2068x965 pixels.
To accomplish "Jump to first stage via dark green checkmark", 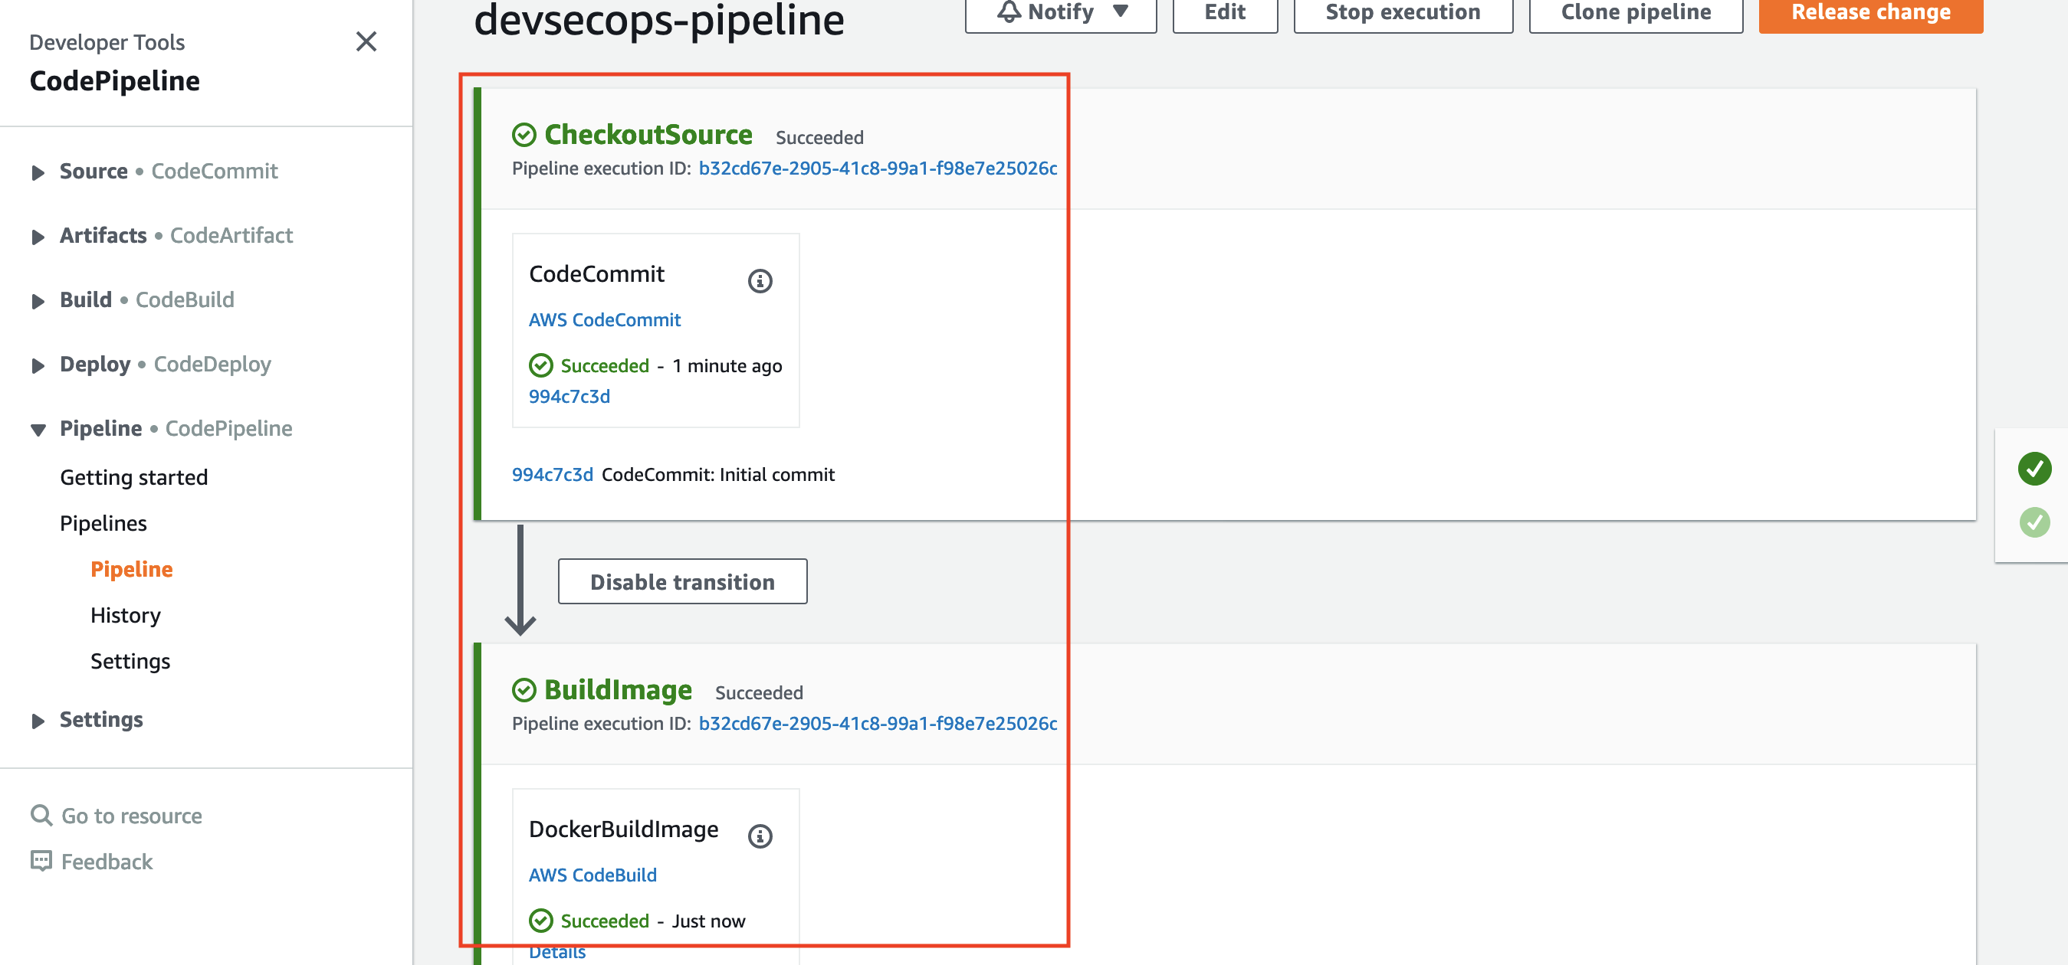I will (x=2034, y=469).
